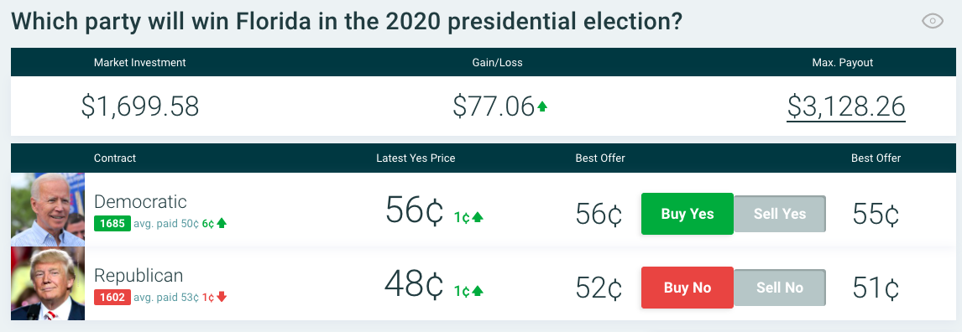This screenshot has height=332, width=962.
Task: Click Buy Yes for Democratic
Action: [x=688, y=214]
